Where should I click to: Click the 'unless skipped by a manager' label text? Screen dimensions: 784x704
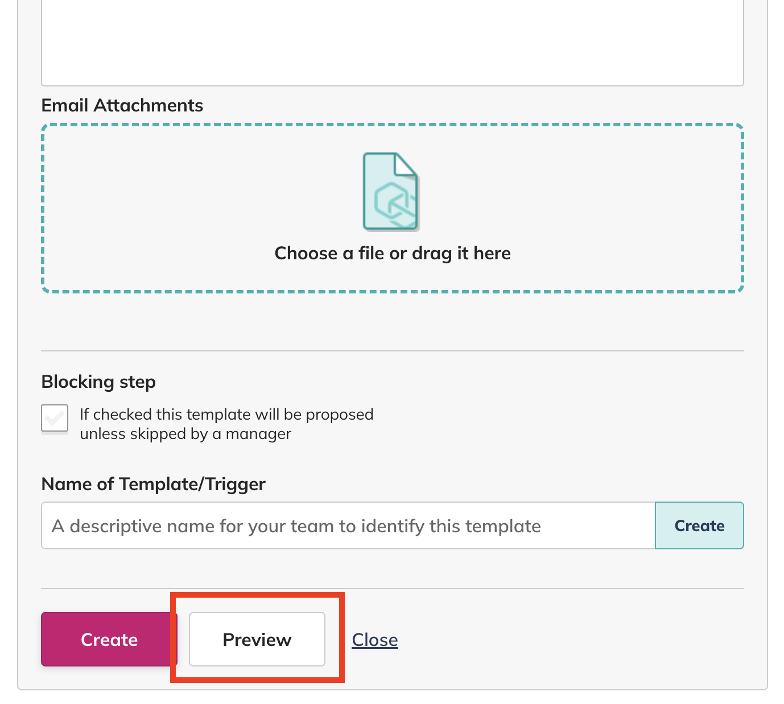(185, 434)
